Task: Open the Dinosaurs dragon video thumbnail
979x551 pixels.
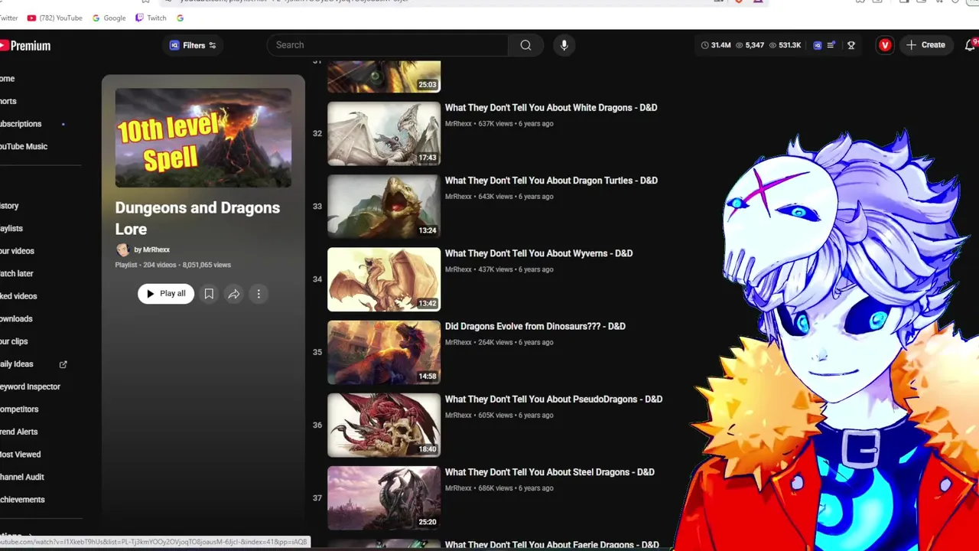Action: (x=384, y=352)
